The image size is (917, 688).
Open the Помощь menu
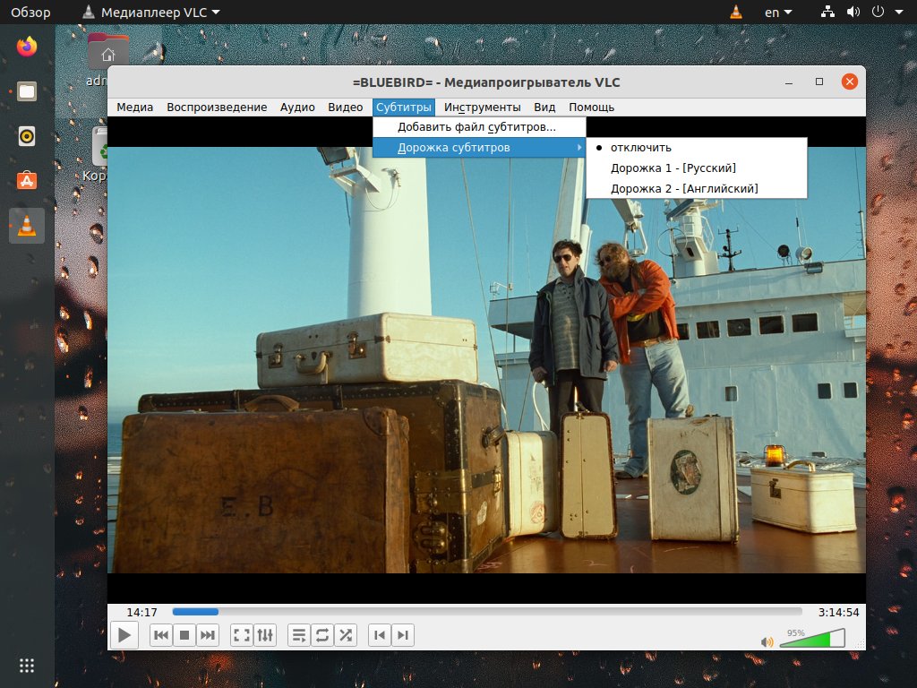click(592, 107)
